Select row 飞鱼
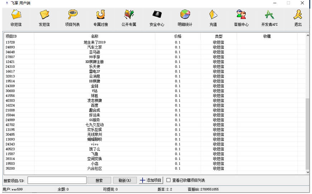Image resolution: width=312 pixels, height=194 pixels. pos(155,154)
